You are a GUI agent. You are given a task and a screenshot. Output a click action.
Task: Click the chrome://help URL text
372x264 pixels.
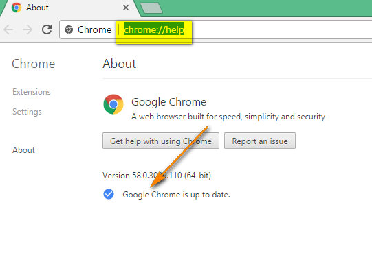[154, 29]
